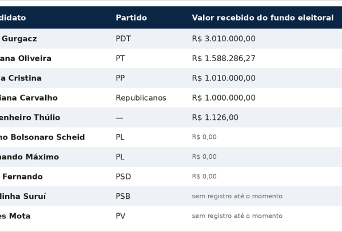342x232 pixels.
Task: Select the Gurgacz candidate name
Action: (x=18, y=39)
